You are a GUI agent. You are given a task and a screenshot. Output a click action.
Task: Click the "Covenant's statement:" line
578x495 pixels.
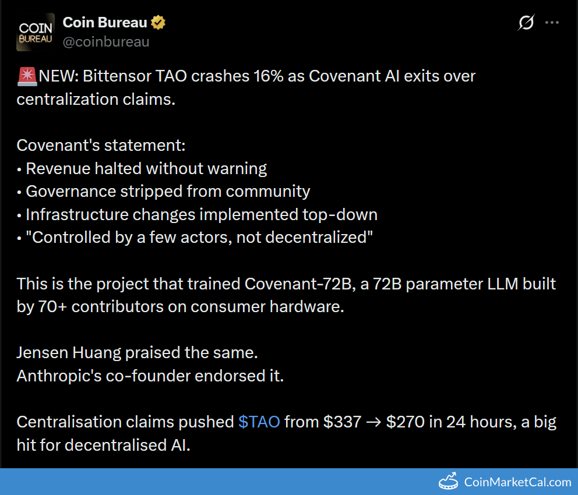101,145
